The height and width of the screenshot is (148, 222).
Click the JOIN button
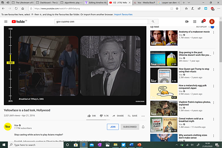(x=113, y=127)
